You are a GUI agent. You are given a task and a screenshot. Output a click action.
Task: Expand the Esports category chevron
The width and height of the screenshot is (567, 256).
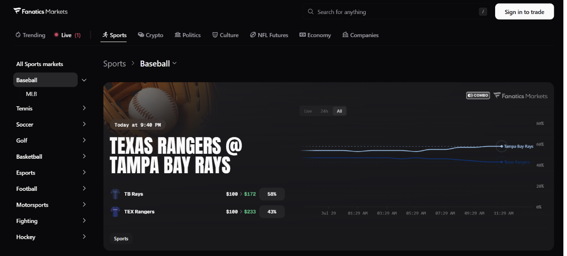[84, 172]
